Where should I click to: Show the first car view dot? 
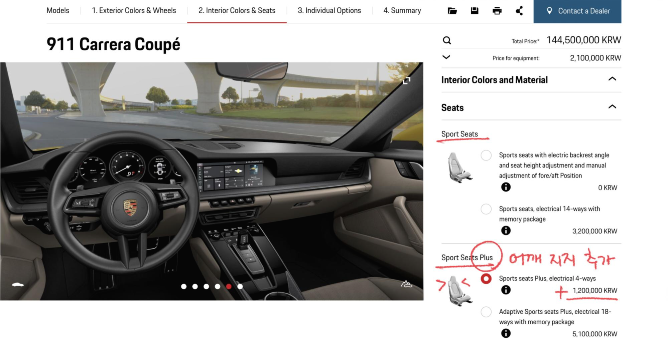pyautogui.click(x=184, y=286)
